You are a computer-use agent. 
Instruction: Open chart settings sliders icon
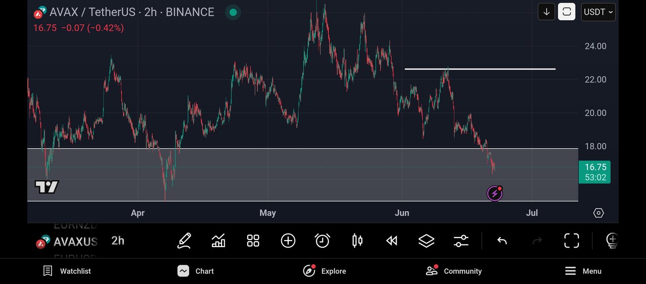coord(461,241)
